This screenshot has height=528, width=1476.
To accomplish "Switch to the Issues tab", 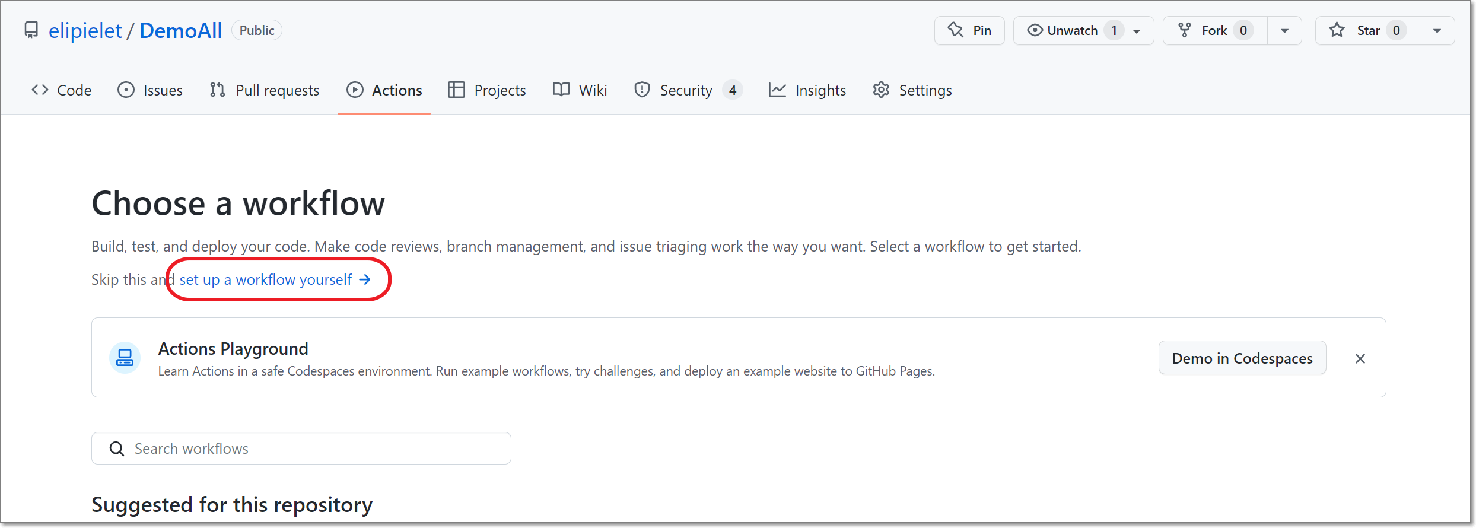I will click(150, 90).
